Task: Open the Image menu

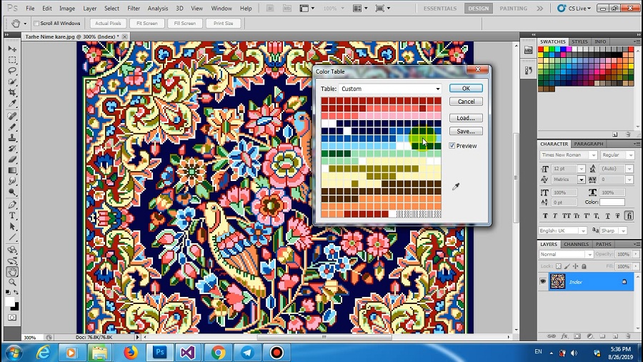Action: point(67,8)
